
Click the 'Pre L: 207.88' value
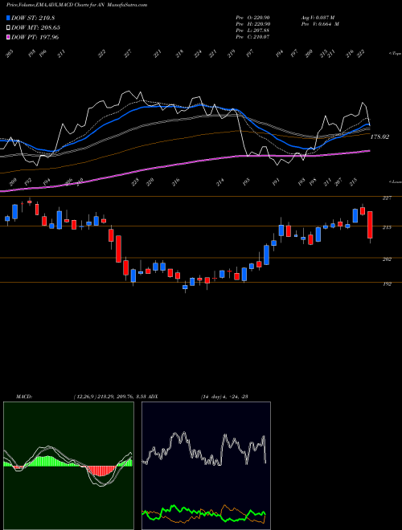tap(252, 31)
